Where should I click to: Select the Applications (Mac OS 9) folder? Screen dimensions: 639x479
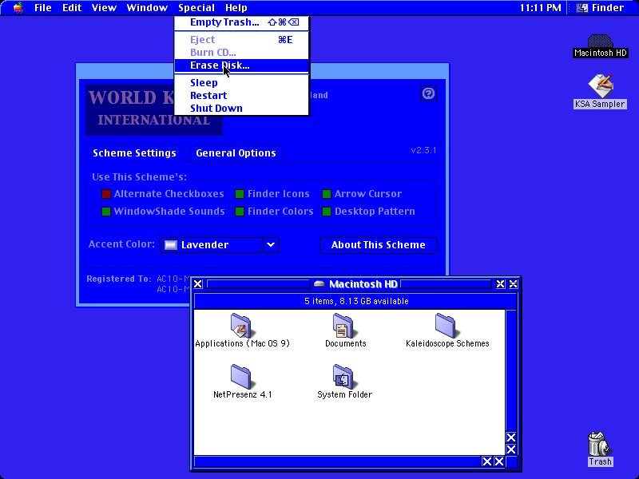click(241, 326)
